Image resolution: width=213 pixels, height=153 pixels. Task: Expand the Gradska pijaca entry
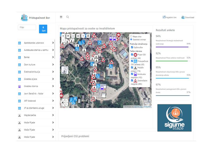point(53,79)
